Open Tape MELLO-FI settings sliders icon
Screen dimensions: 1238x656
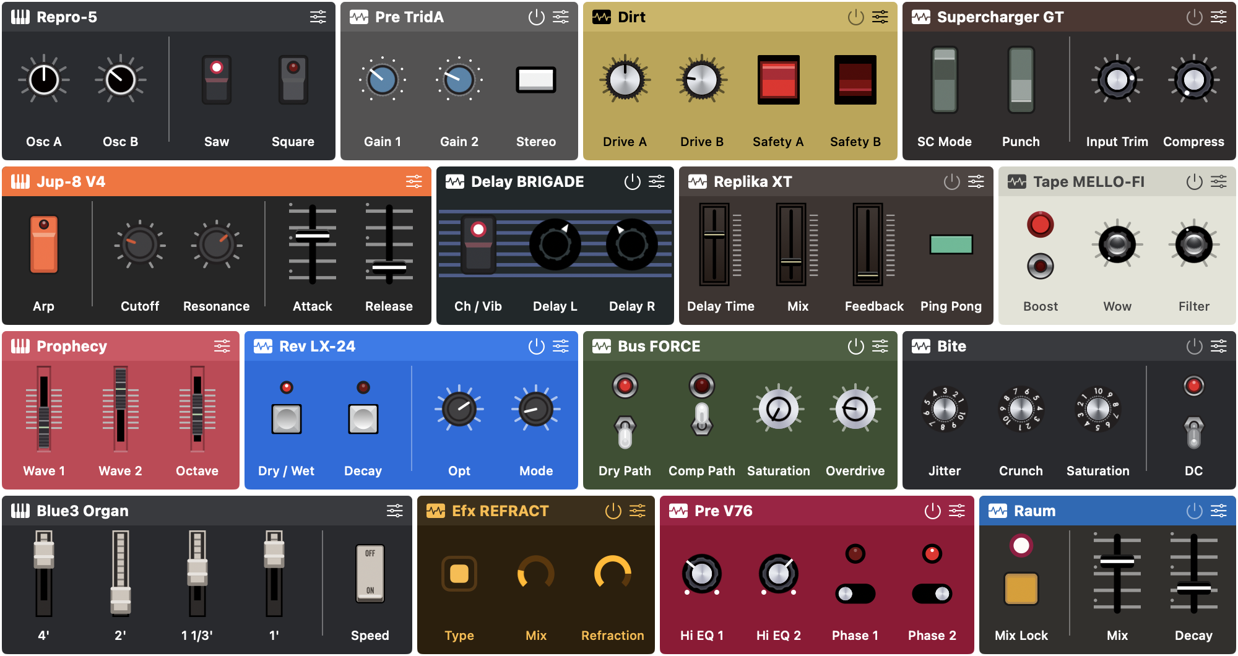pos(1219,181)
